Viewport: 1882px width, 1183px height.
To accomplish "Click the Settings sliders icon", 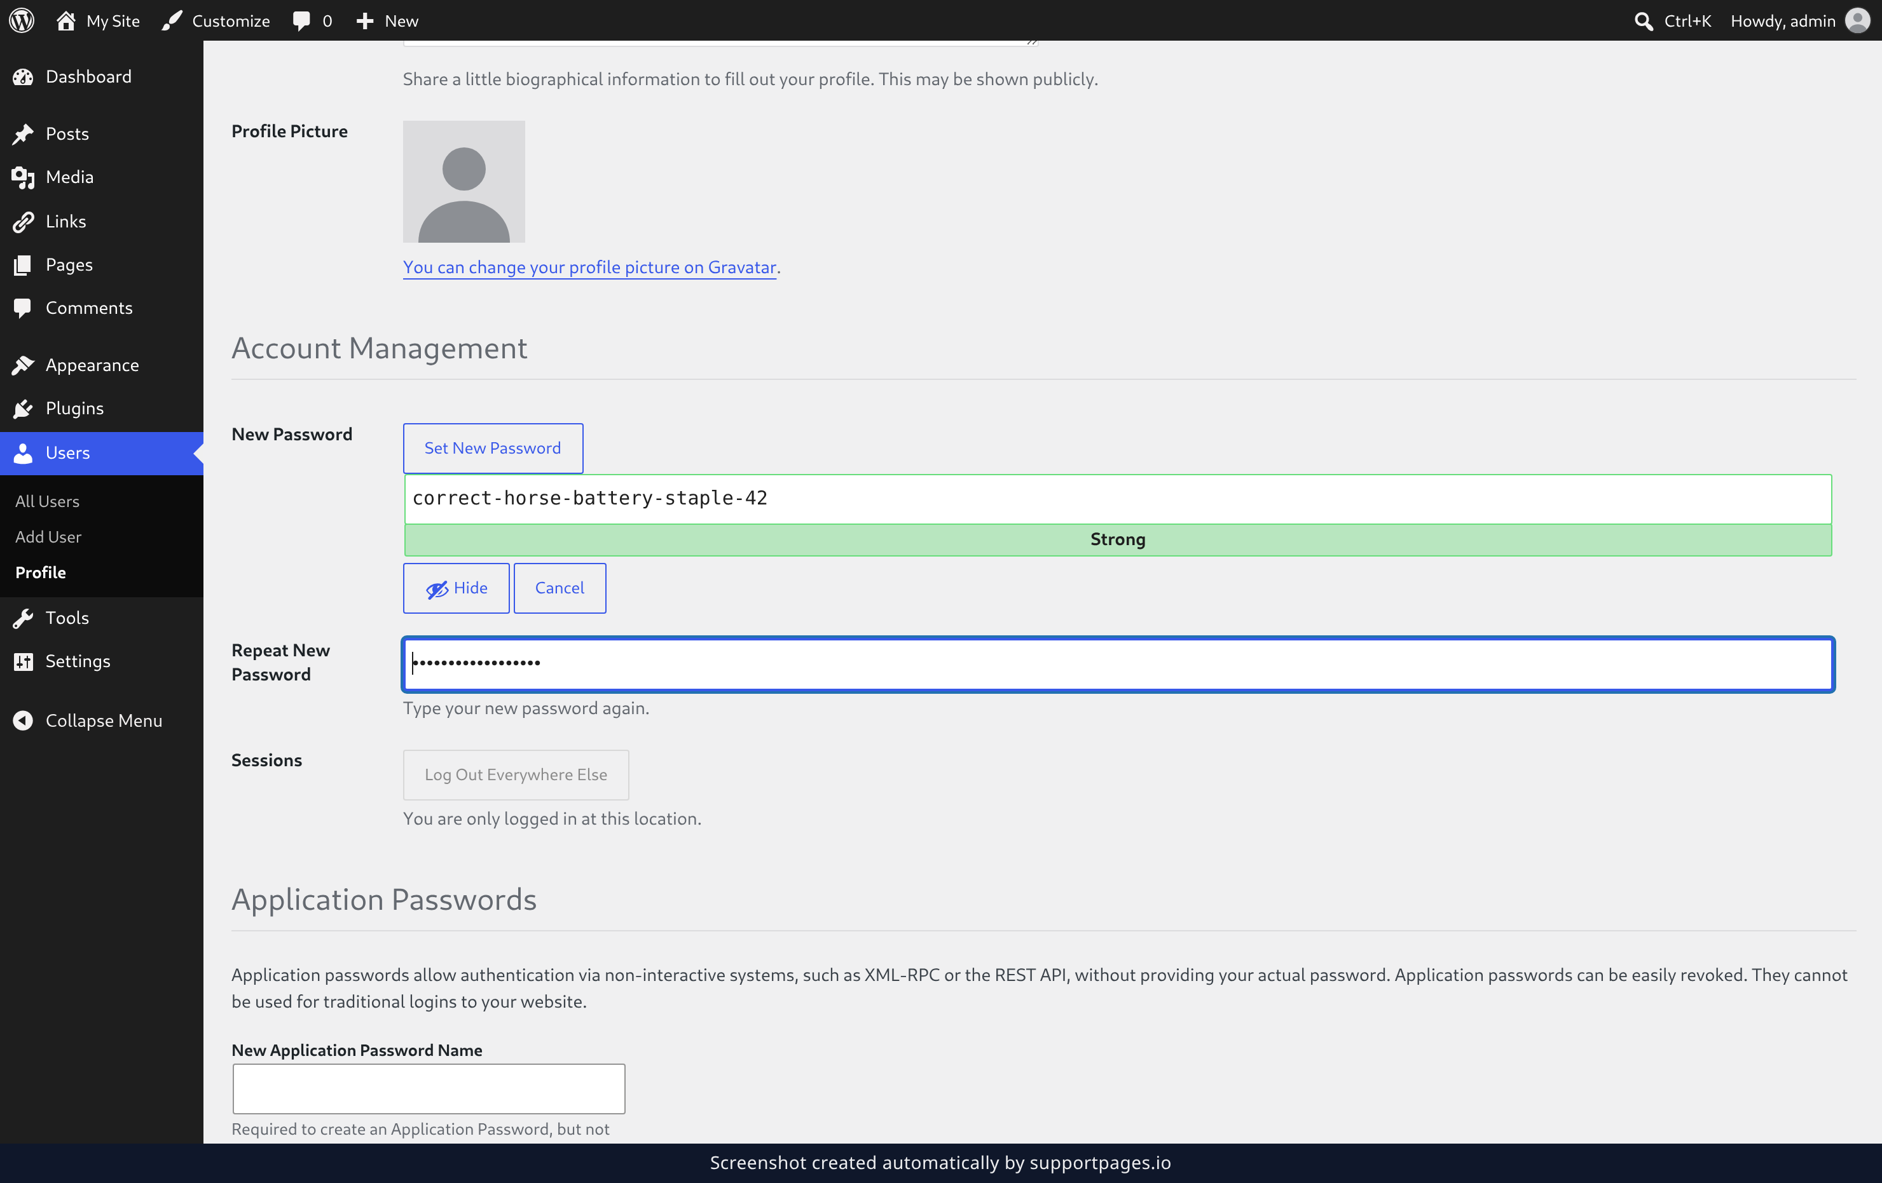I will click(x=23, y=661).
